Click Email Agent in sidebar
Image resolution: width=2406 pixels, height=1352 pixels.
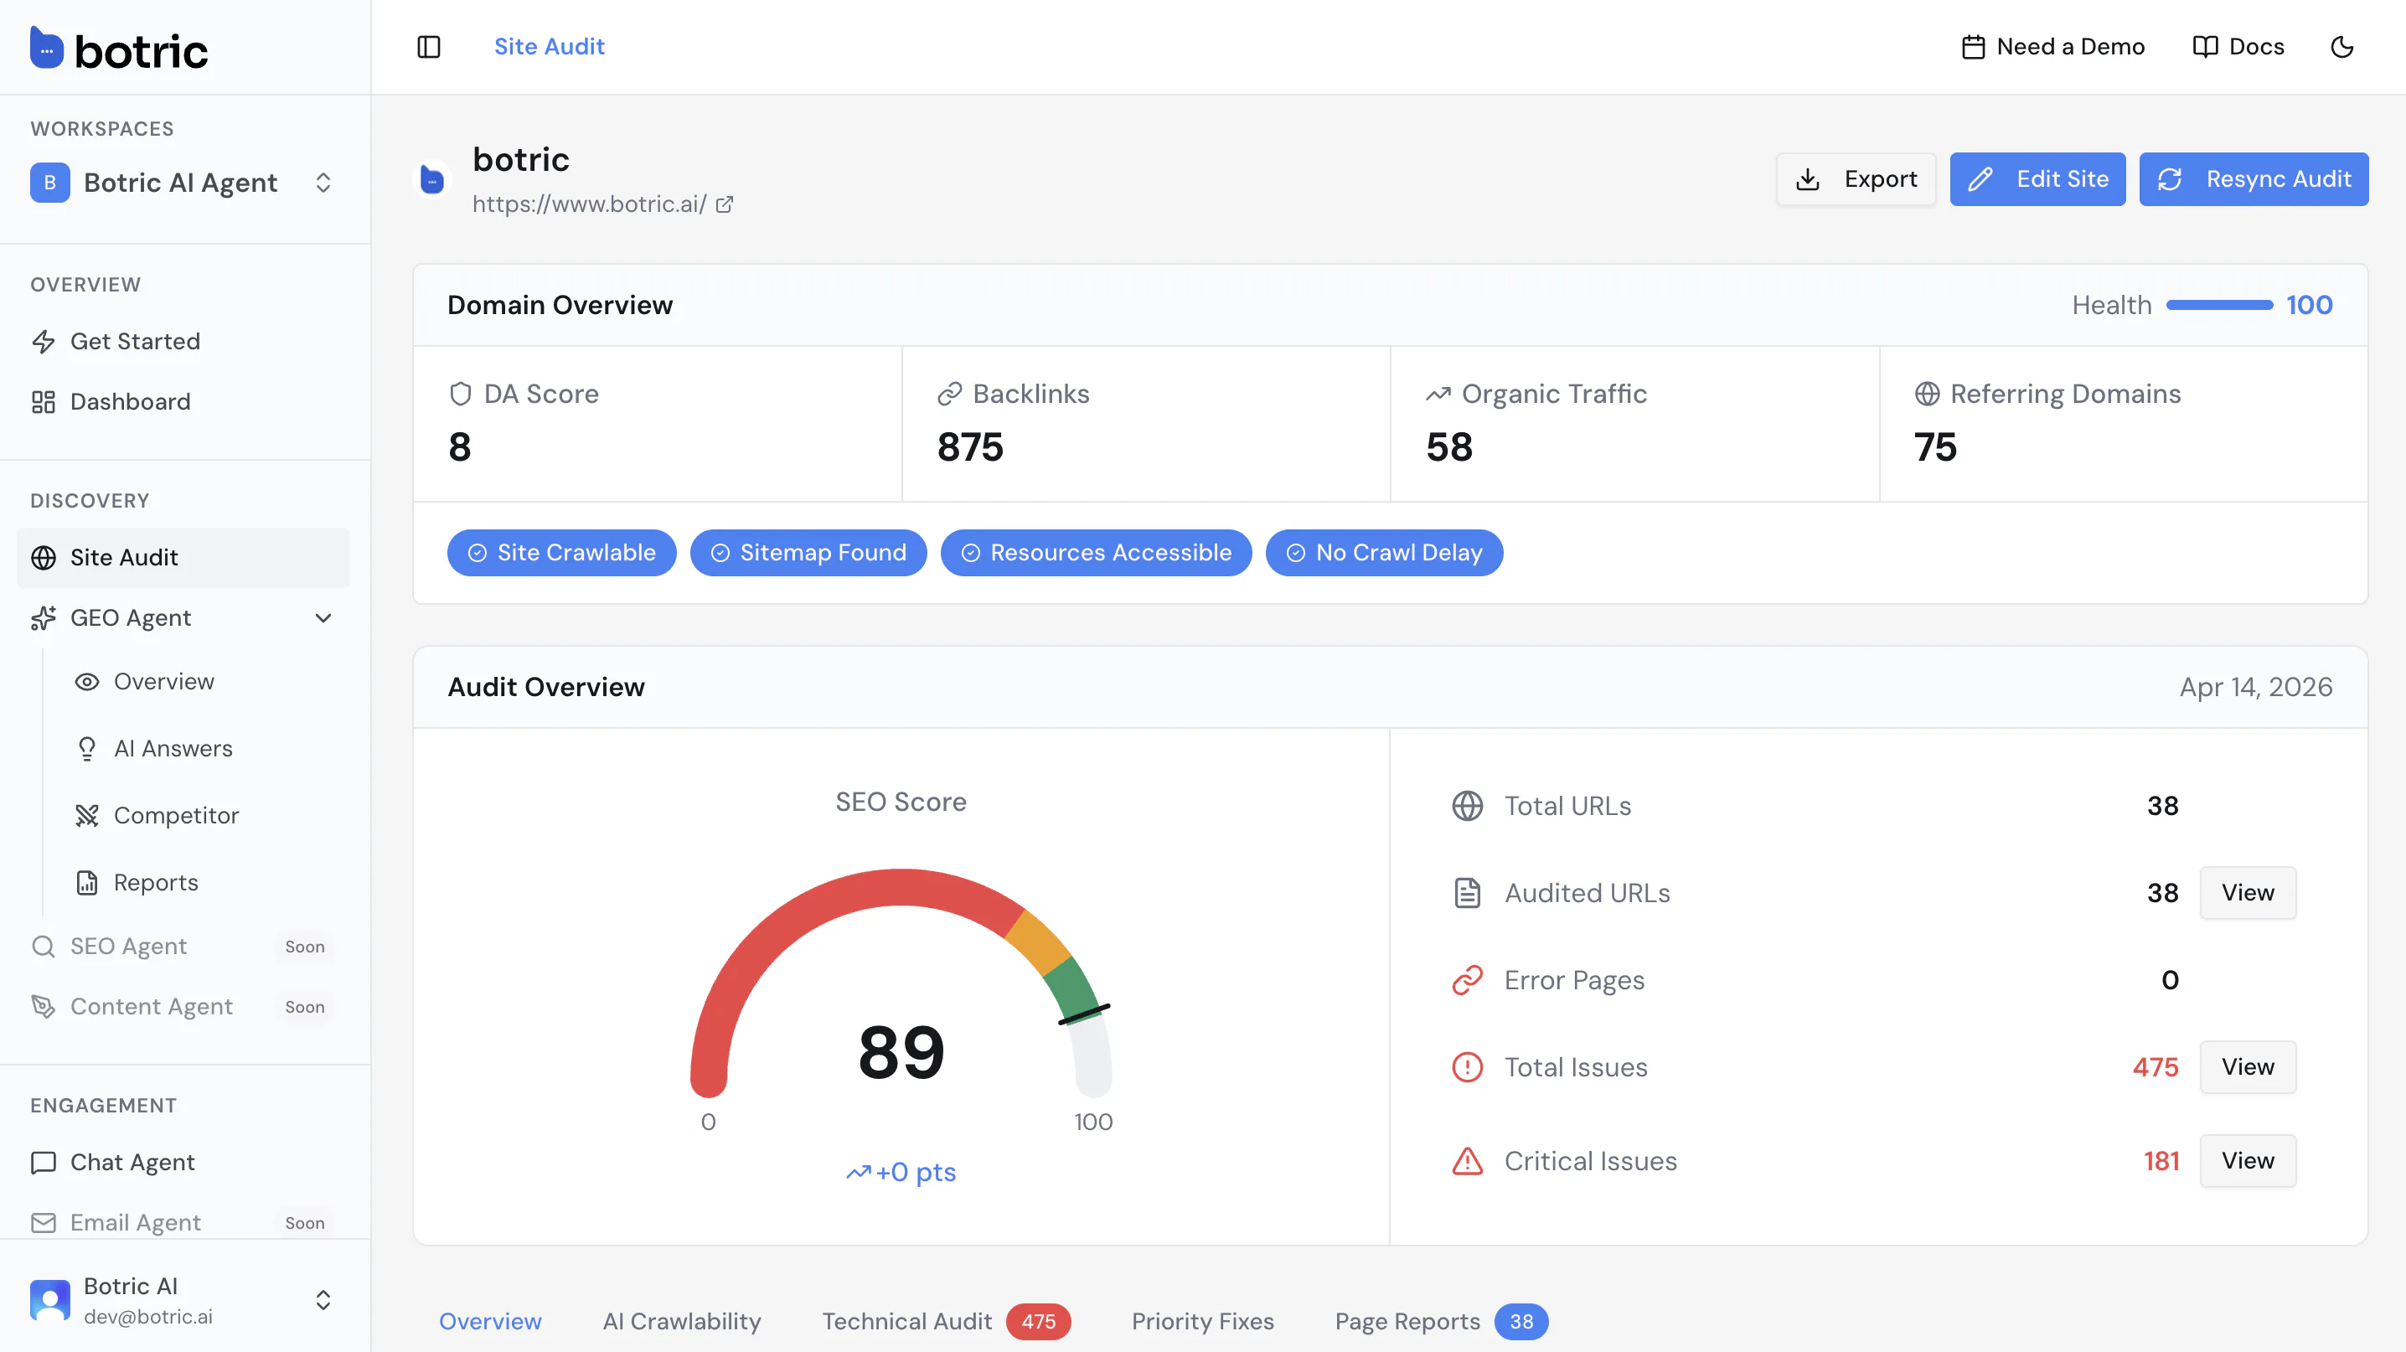coord(183,1222)
